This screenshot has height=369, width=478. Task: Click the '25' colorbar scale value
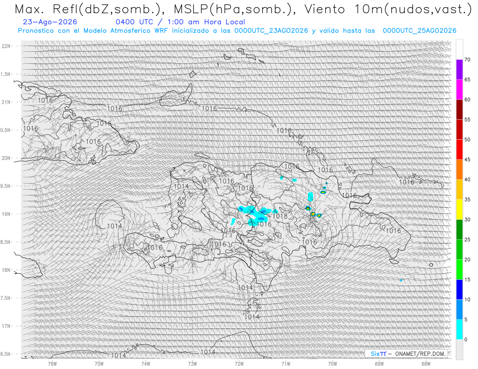(467, 240)
